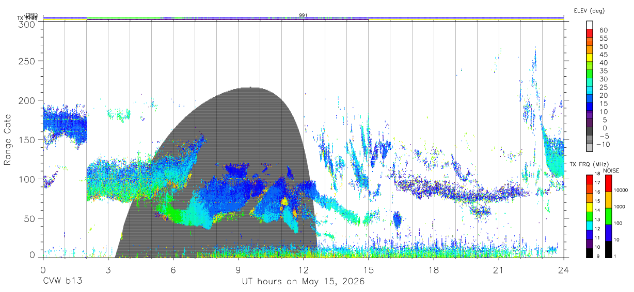Click the "15" tick on the UT hours axis

coord(369,269)
